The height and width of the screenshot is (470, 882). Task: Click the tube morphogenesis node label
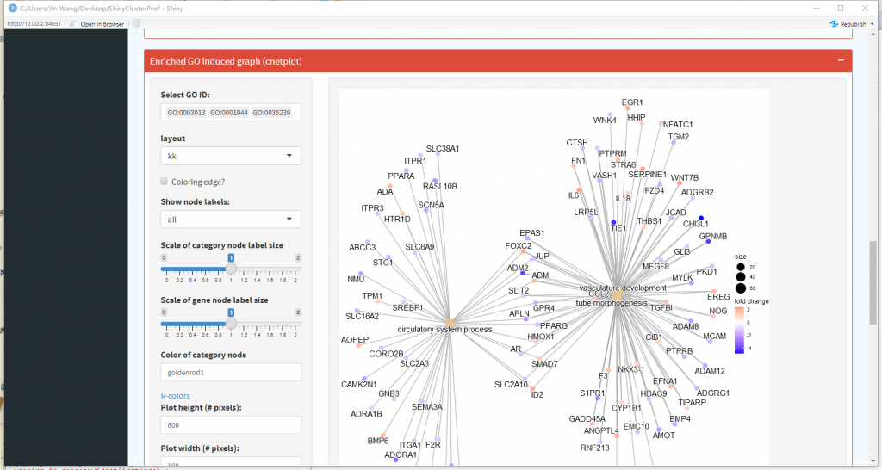point(612,303)
